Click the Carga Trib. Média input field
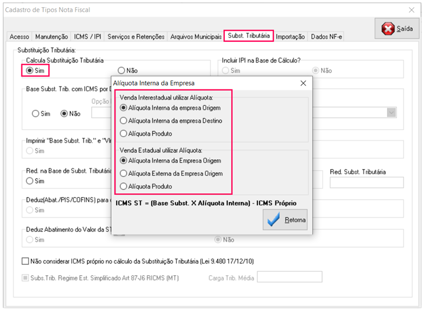Image resolution: width=425 pixels, height=312 pixels. pos(286,278)
